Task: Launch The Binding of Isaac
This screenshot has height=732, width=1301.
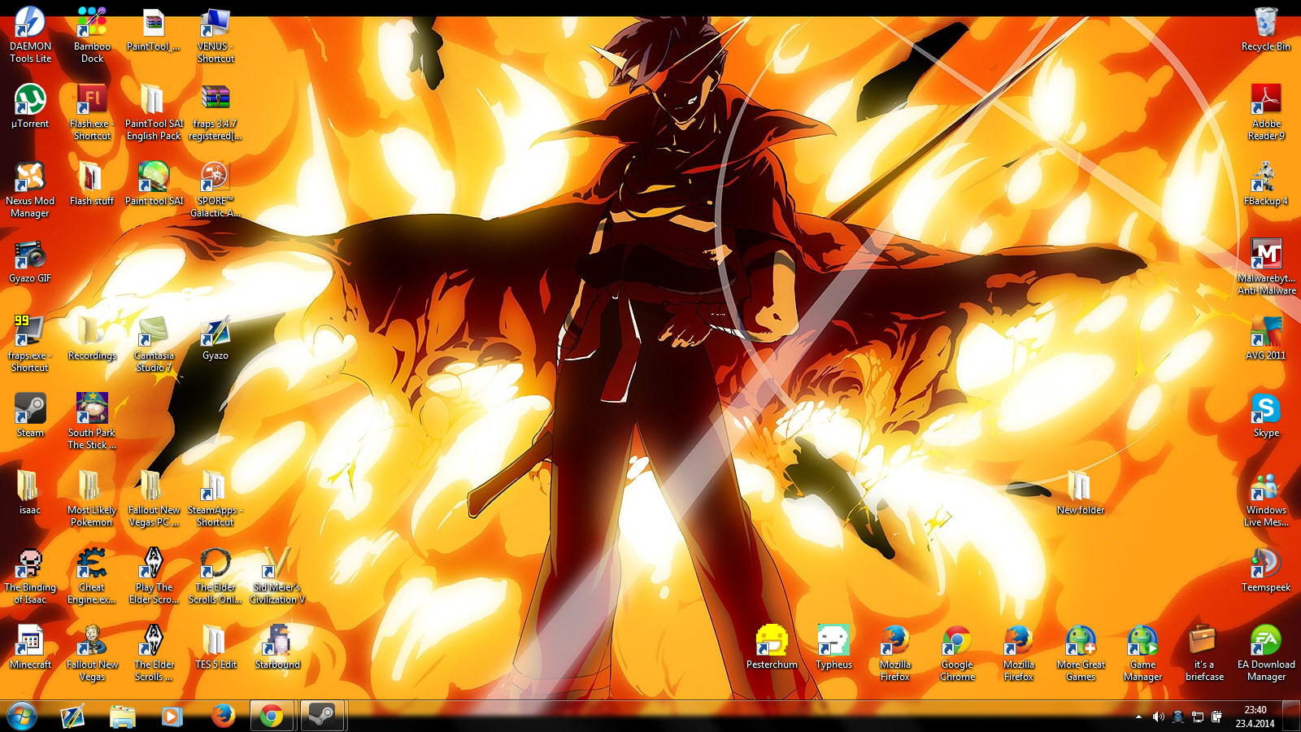Action: (x=30, y=577)
